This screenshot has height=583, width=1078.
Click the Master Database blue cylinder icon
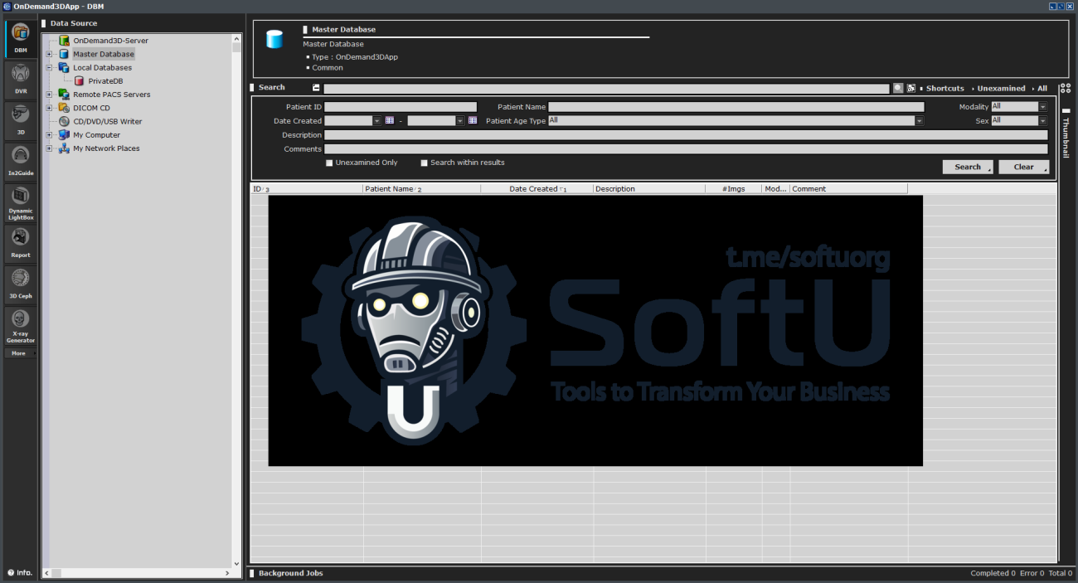click(64, 54)
